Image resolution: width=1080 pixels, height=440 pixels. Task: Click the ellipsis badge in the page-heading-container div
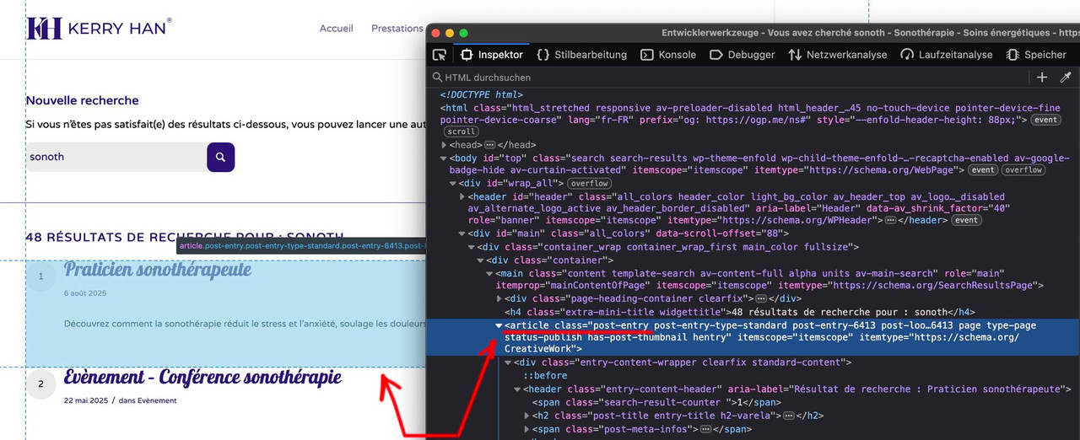(x=761, y=298)
